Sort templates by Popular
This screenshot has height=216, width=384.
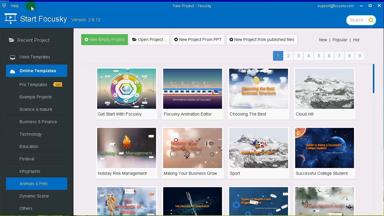(340, 40)
